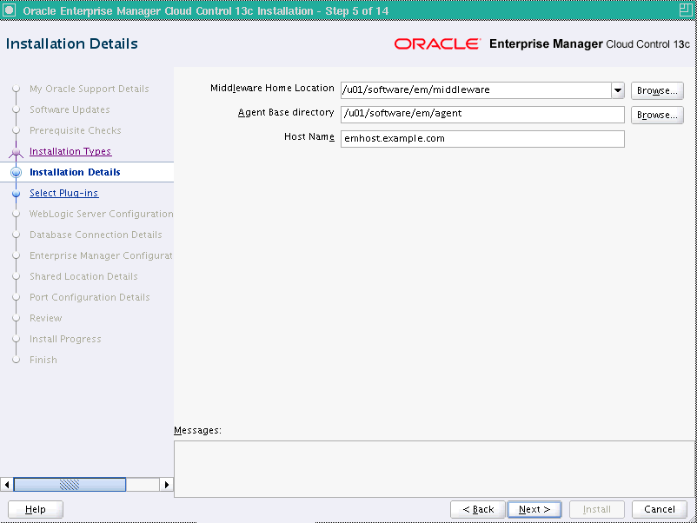This screenshot has height=523, width=697.
Task: Click the Installation Details step bullet icon
Action: pos(16,172)
